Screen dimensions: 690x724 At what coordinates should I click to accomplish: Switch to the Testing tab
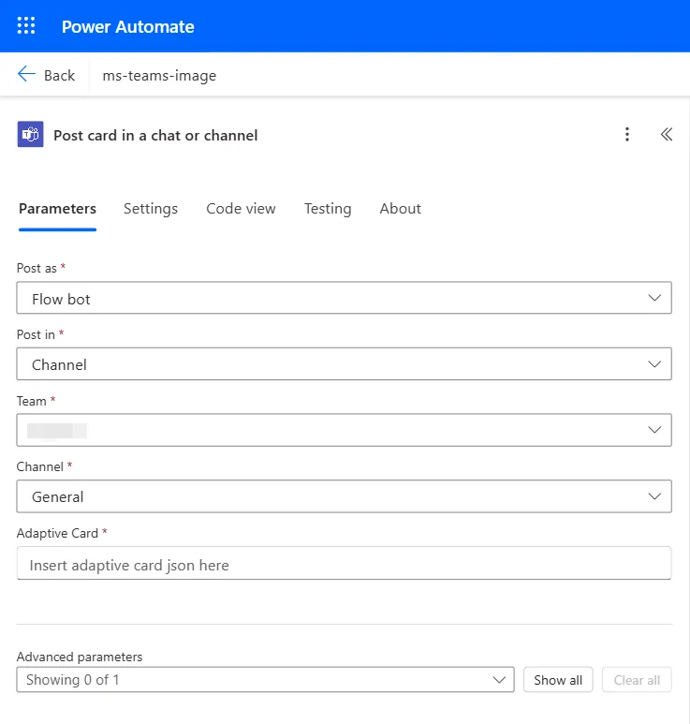click(x=328, y=209)
